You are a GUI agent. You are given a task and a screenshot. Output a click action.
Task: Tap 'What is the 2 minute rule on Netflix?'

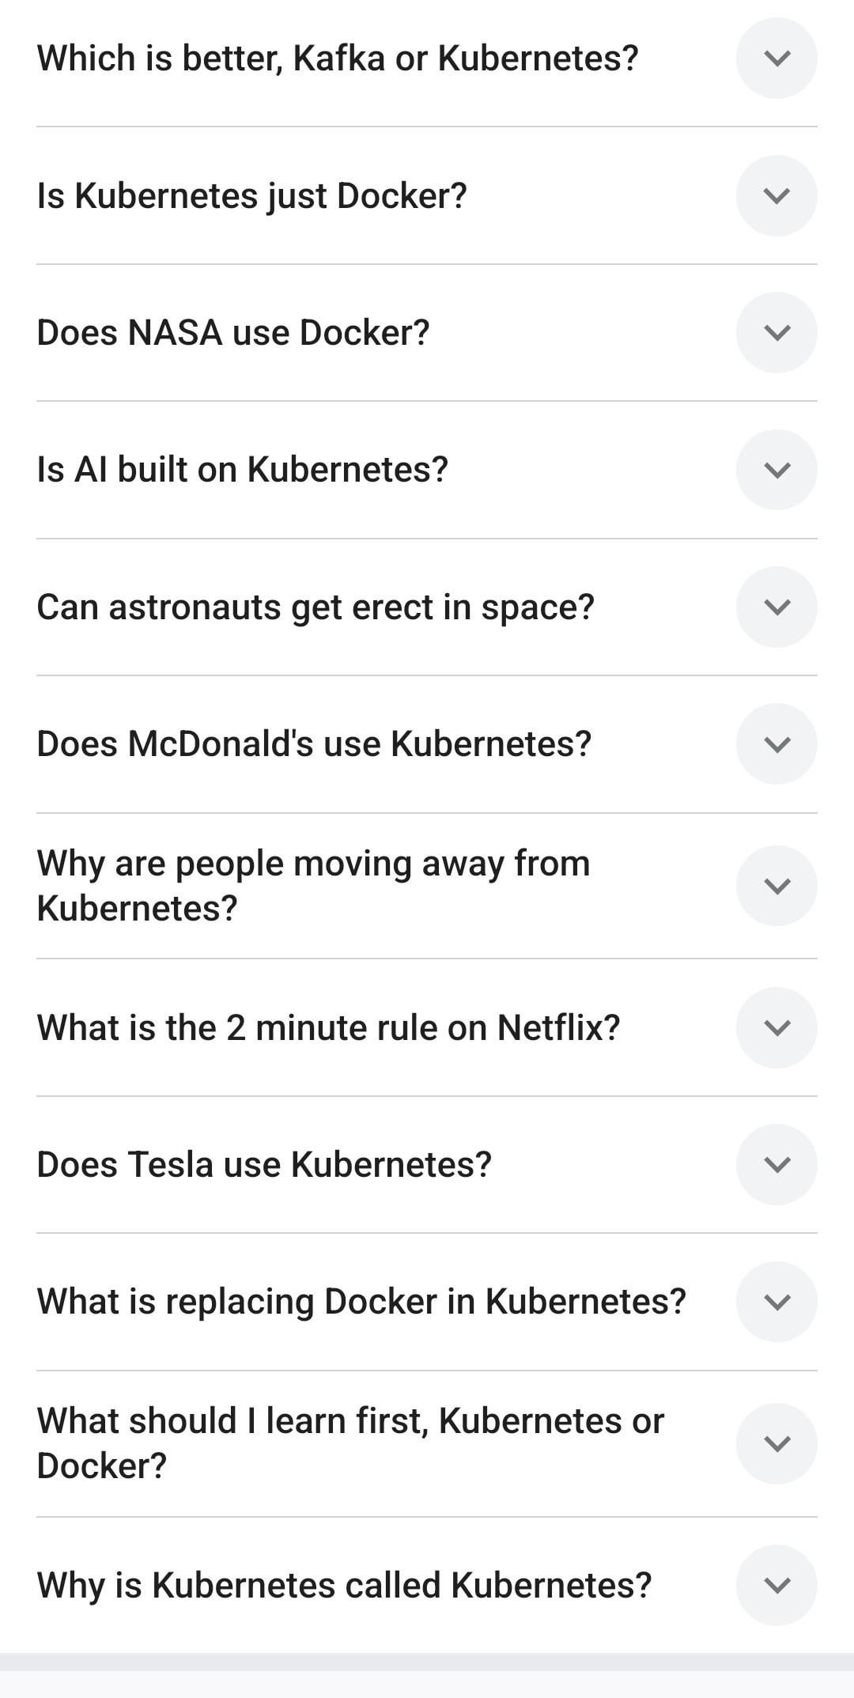pyautogui.click(x=328, y=1027)
